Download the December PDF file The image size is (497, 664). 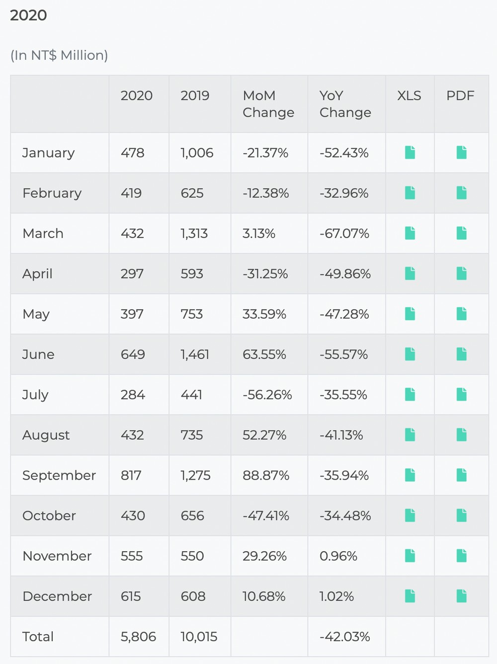tap(462, 596)
